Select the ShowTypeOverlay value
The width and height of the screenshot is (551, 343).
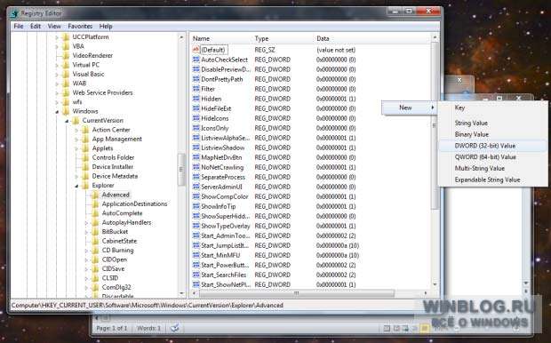(225, 226)
